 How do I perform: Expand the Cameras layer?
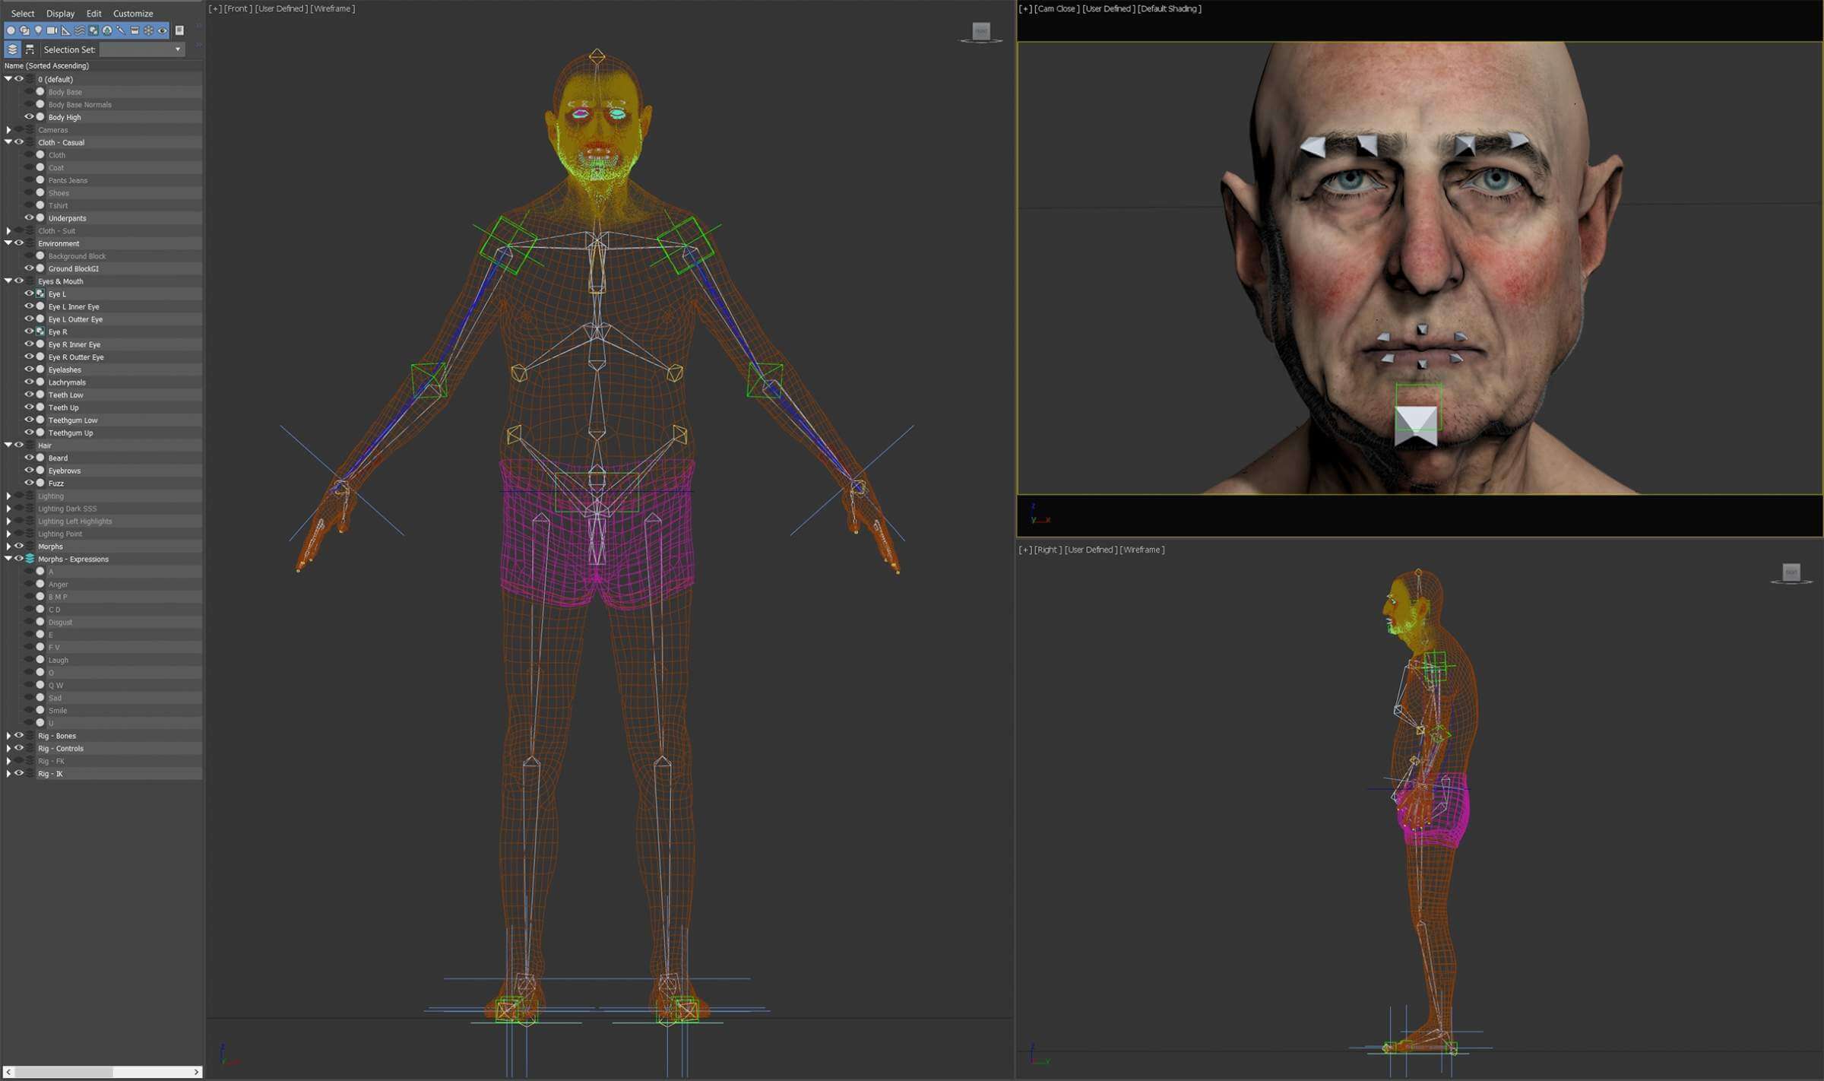(x=8, y=130)
